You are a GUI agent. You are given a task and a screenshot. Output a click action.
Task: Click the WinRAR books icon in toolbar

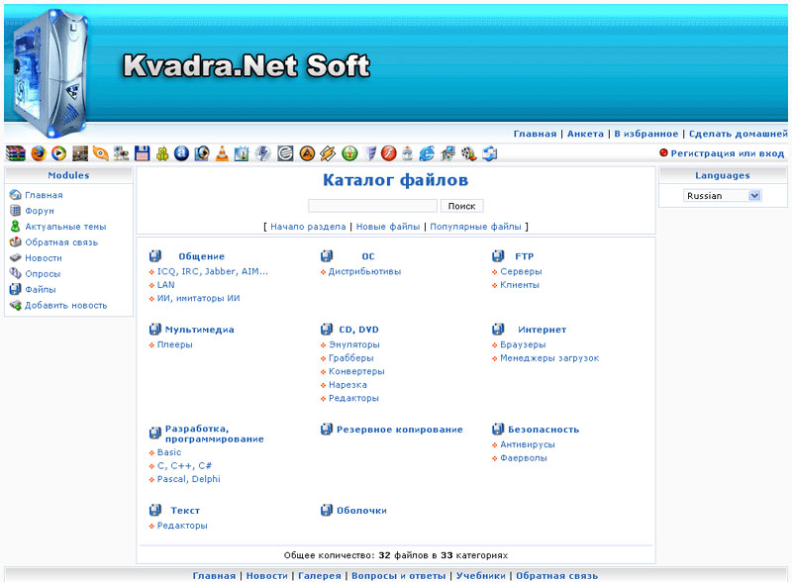[15, 153]
